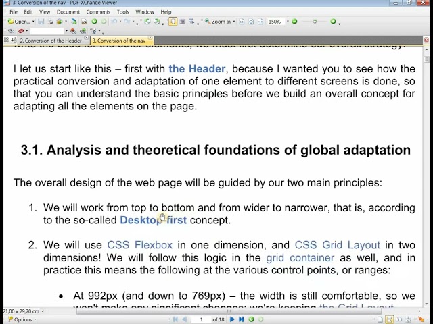Click the red search provider icon

pyautogui.click(x=21, y=31)
